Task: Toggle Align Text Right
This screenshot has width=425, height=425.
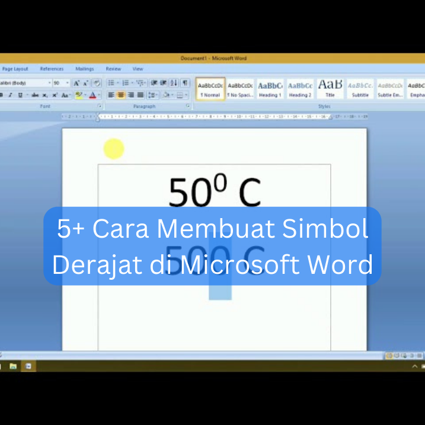Action: click(x=130, y=95)
